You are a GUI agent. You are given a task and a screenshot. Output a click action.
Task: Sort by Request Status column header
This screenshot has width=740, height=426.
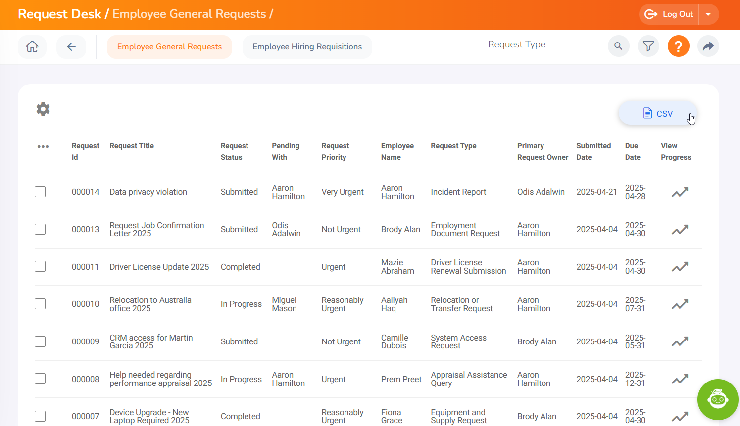tap(234, 151)
